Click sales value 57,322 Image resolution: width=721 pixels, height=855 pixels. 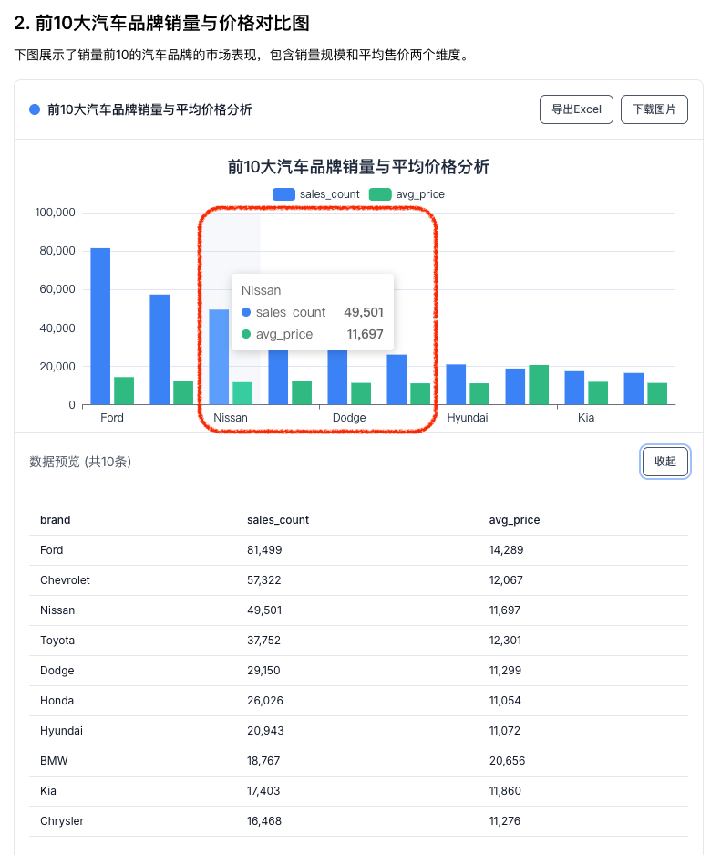click(264, 579)
